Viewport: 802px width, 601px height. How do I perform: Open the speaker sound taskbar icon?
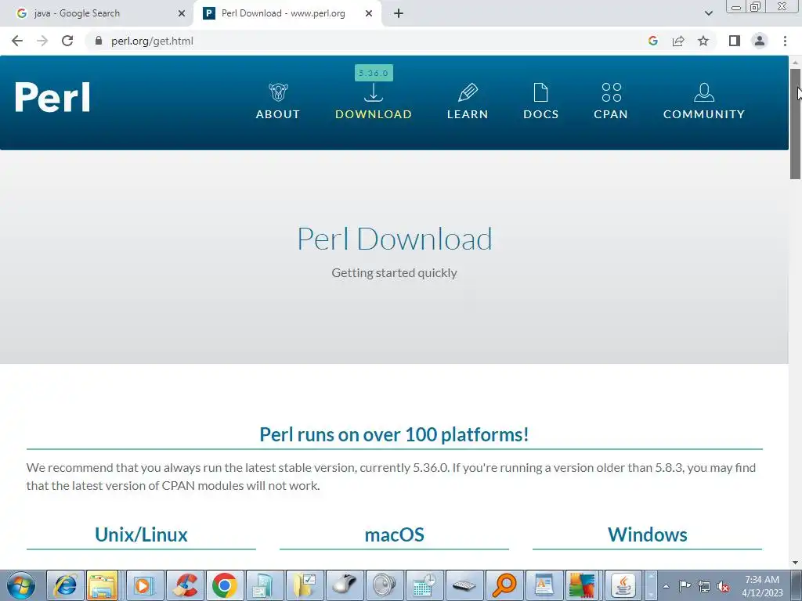tap(384, 585)
